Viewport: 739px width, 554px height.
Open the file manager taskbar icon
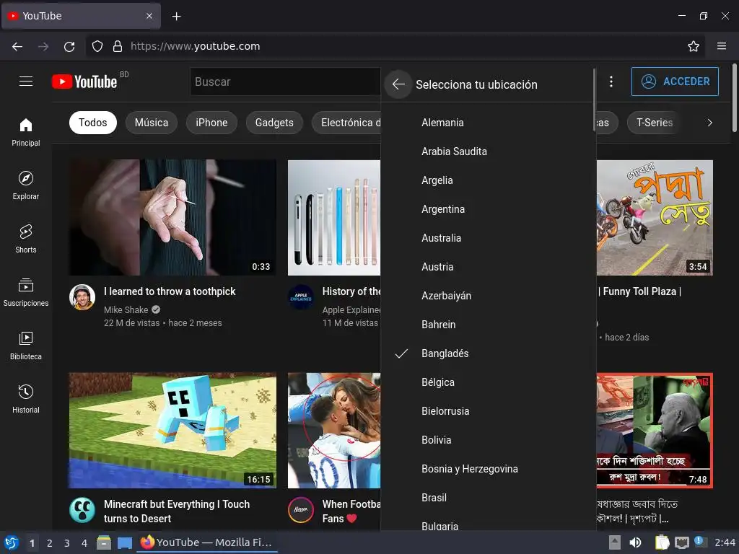point(104,542)
